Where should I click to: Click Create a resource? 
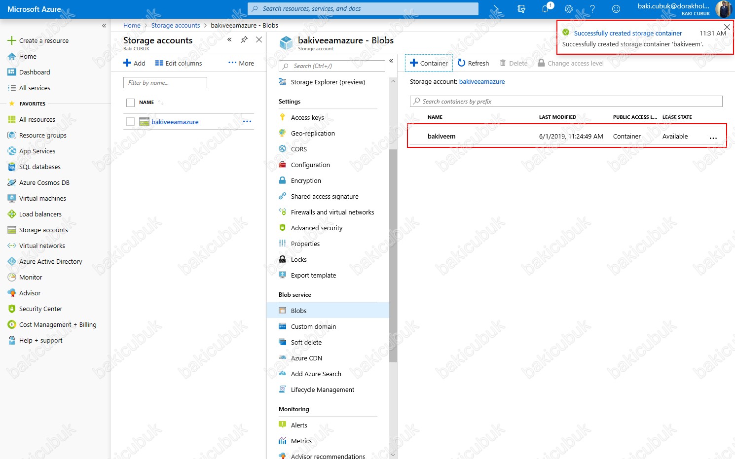click(38, 41)
